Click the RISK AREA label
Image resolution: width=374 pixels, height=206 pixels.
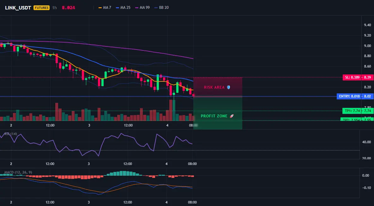(x=214, y=87)
